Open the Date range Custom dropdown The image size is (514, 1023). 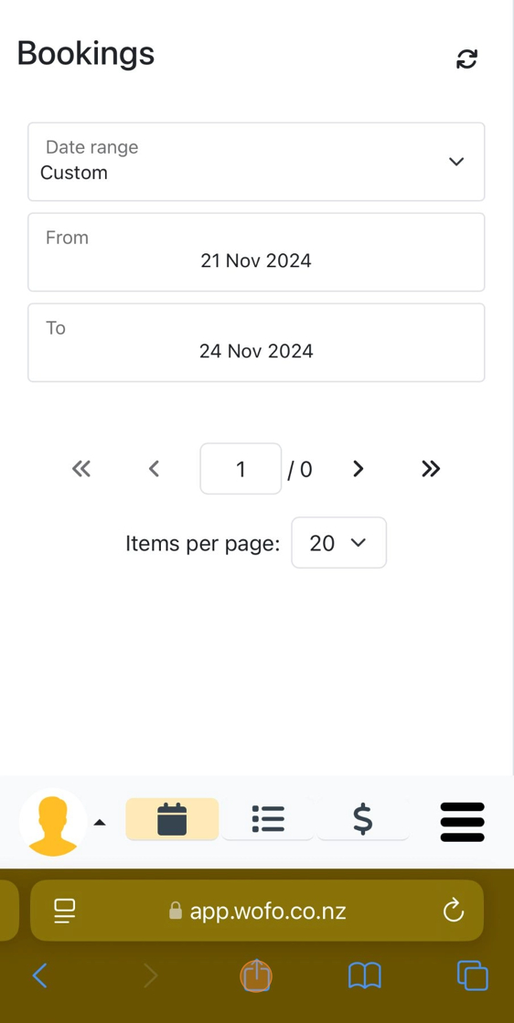point(256,162)
